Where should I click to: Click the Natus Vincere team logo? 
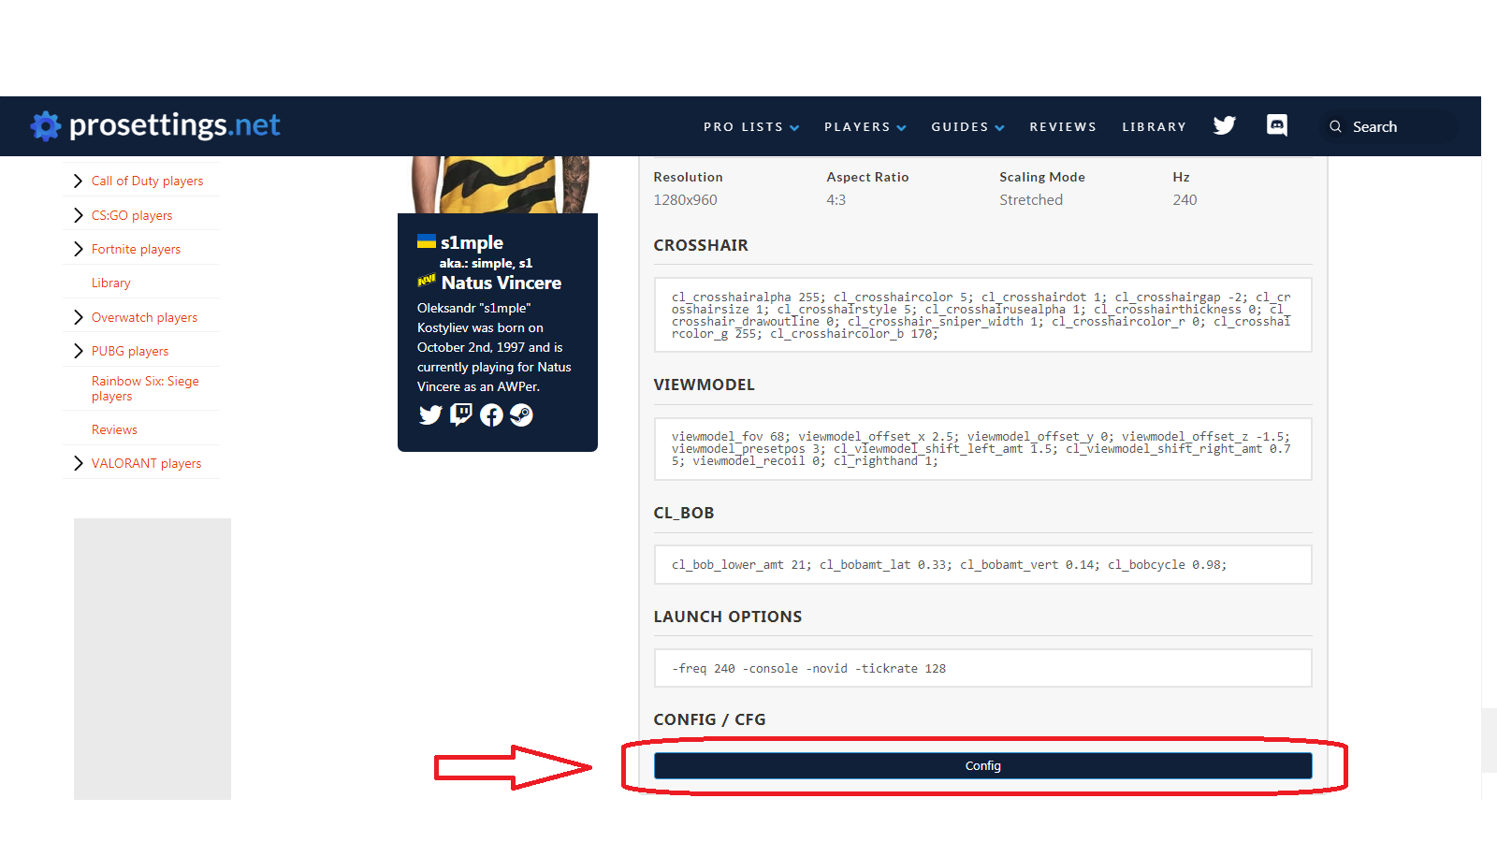[427, 281]
